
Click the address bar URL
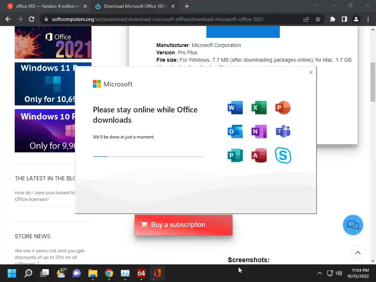158,19
